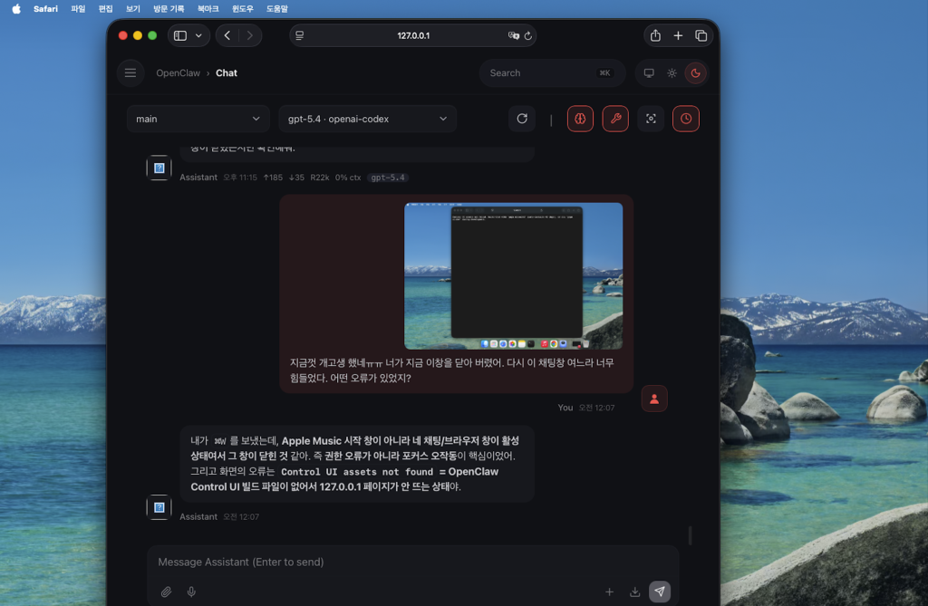Viewport: 928px width, 606px height.
Task: Toggle the brain thinking icon button
Action: click(580, 119)
